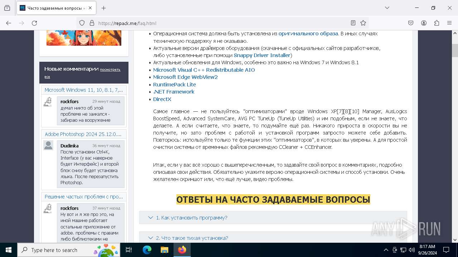458x257 pixels.
Task: Open Microsoft Visual C++ Redistributable AIO link
Action: (x=204, y=70)
